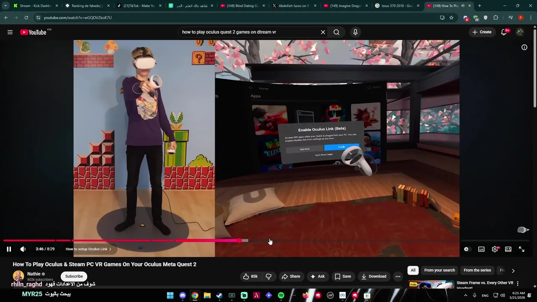Switch to Abdelilah Issou on X tab
The width and height of the screenshot is (537, 302).
click(x=294, y=6)
